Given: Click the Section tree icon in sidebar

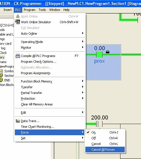Looking at the screenshot, I should pos(1,76).
